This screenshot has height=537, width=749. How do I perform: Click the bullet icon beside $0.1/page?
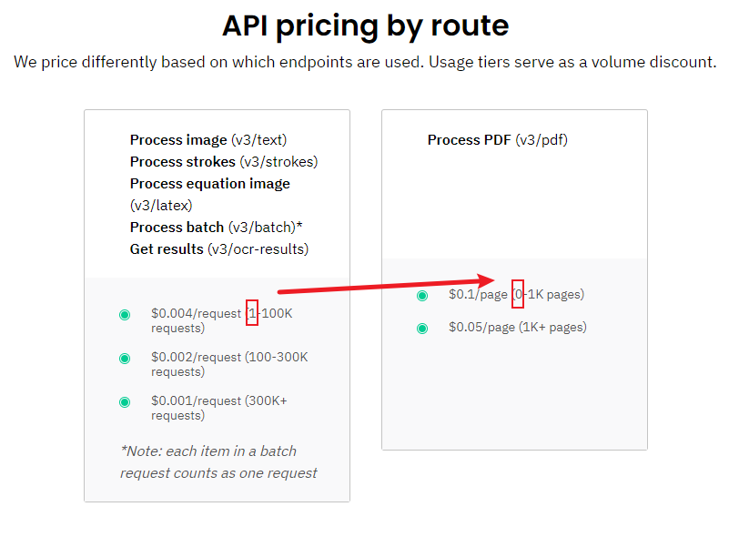[x=422, y=296]
